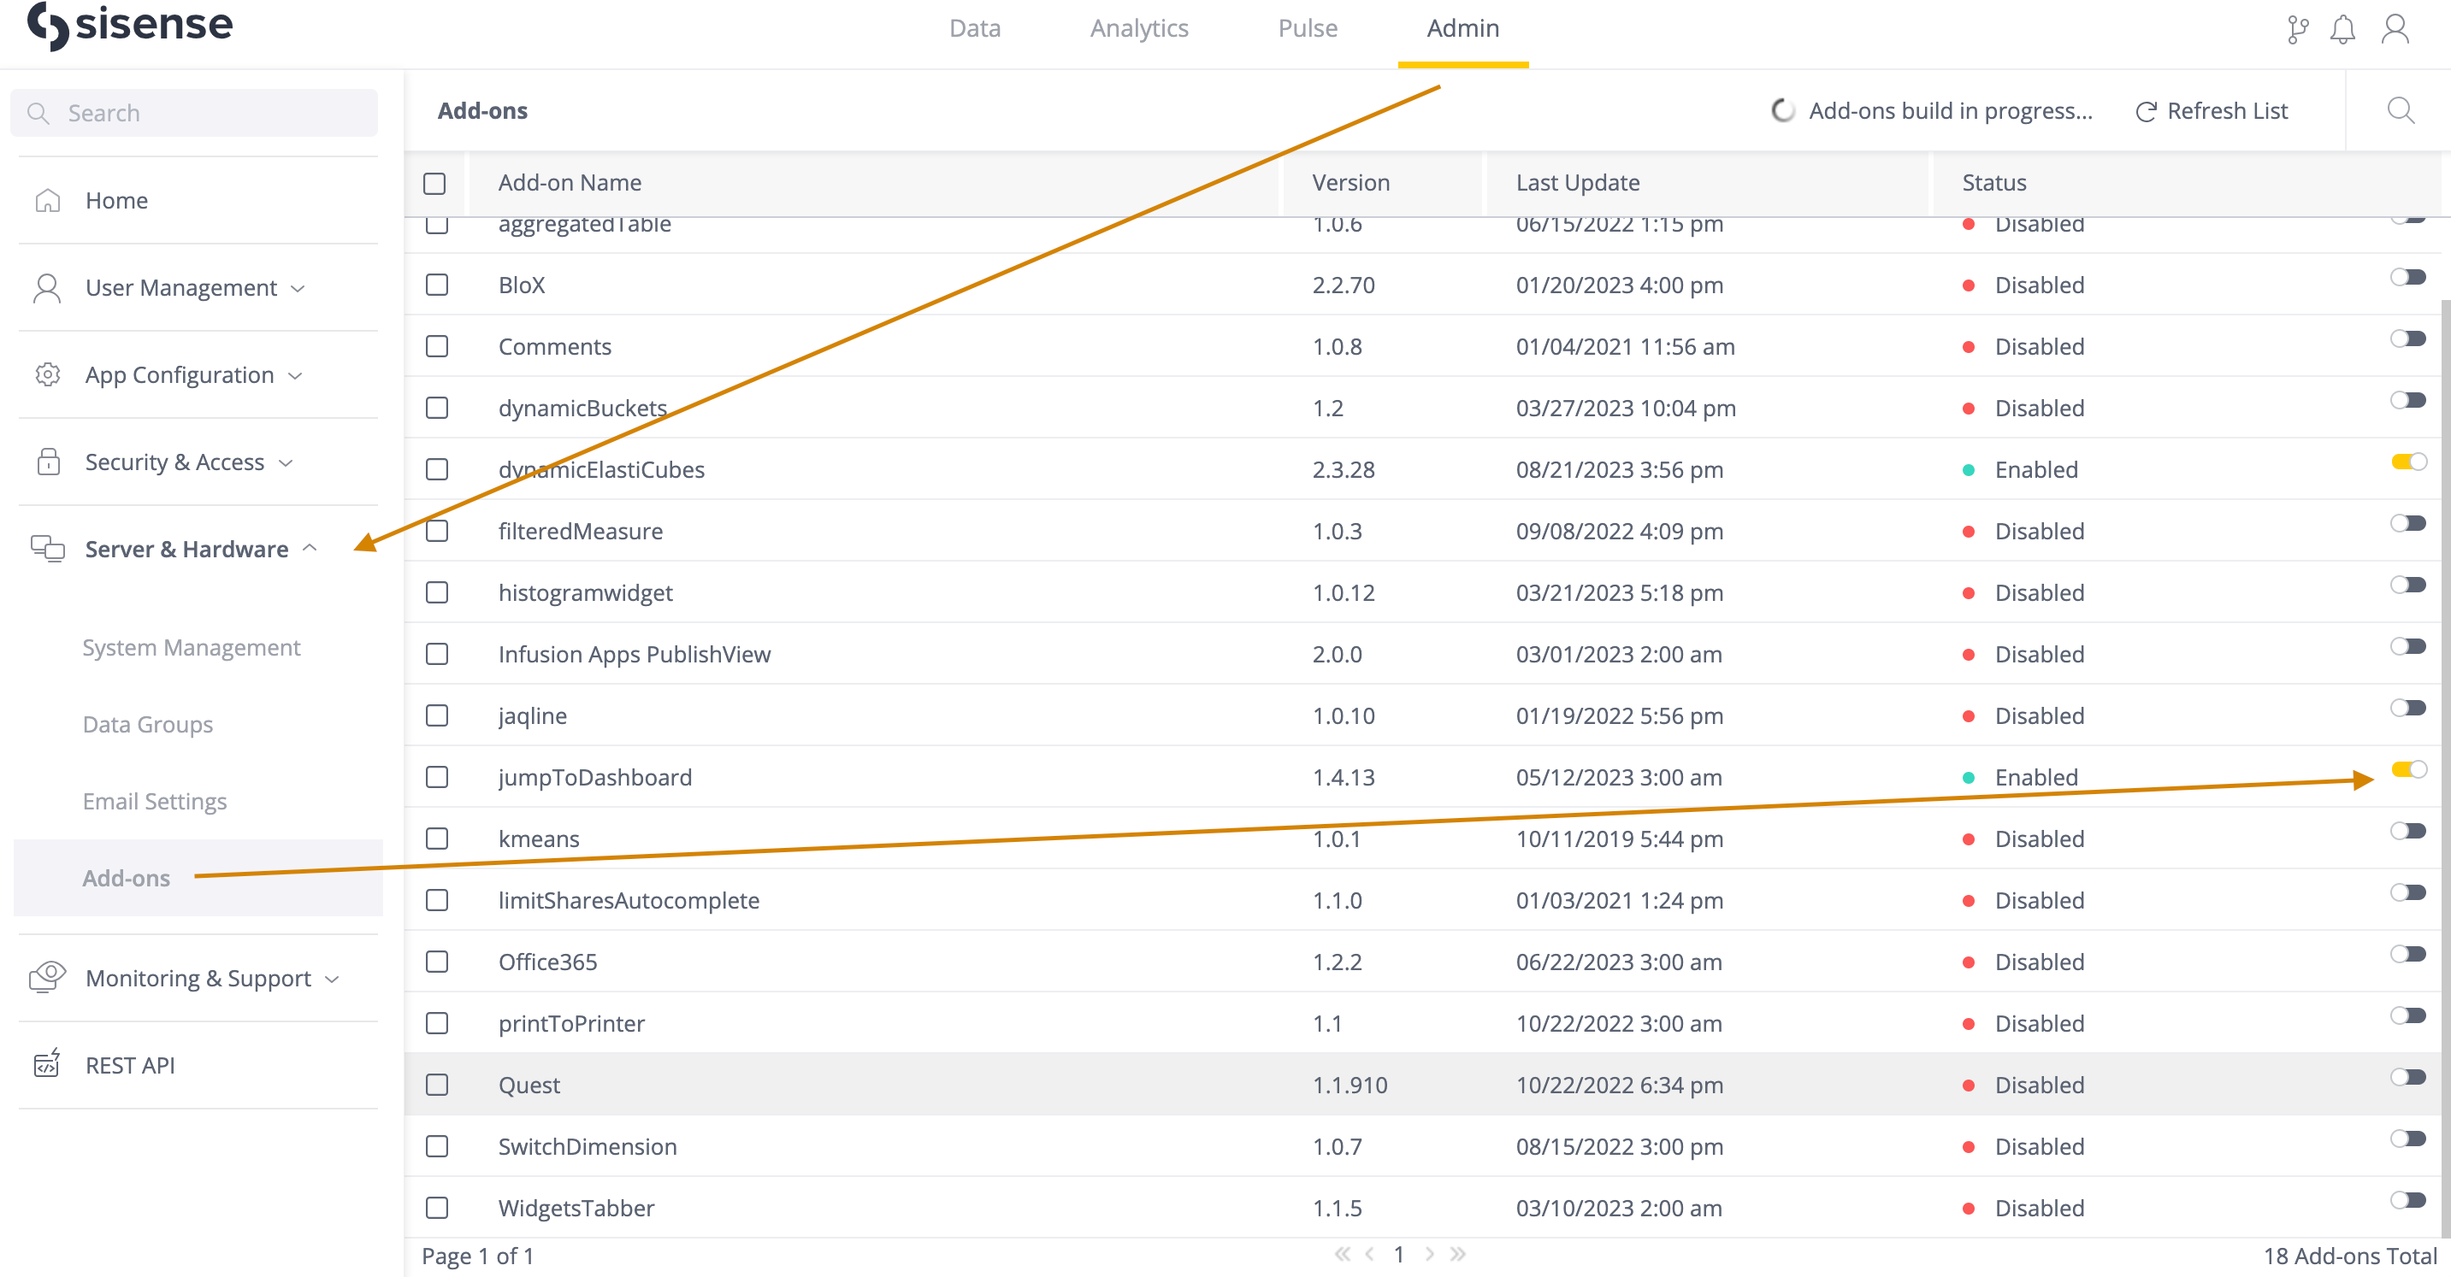Image resolution: width=2451 pixels, height=1277 pixels.
Task: Check the checkbox next to Quest
Action: tap(437, 1084)
